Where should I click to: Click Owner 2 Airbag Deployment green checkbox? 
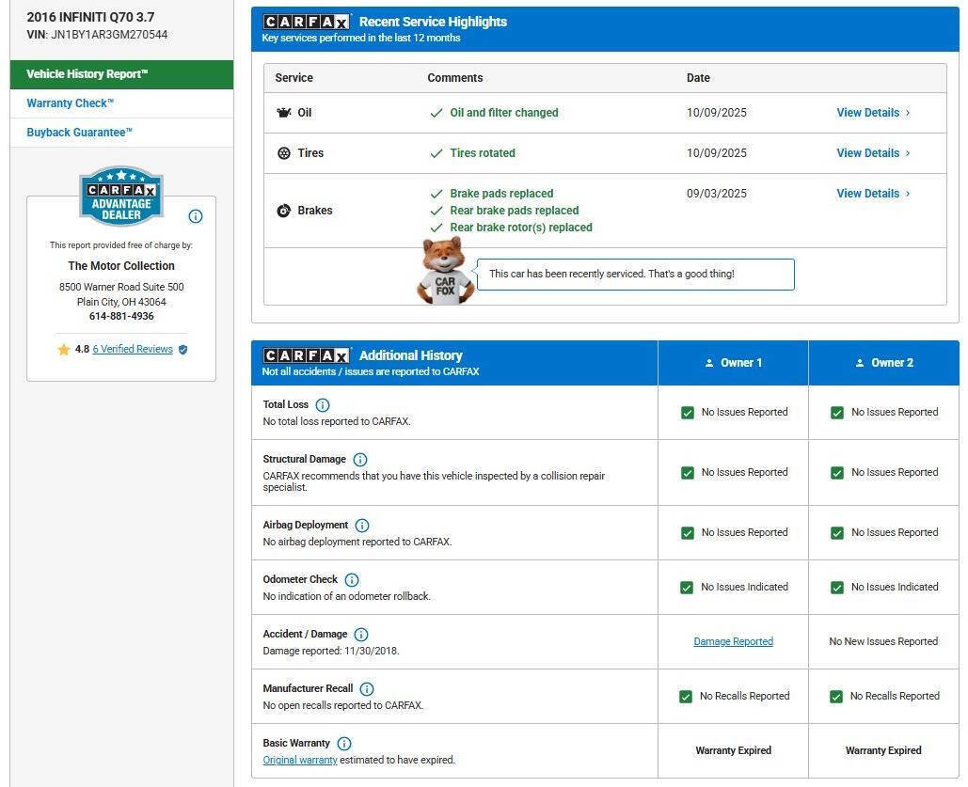point(837,533)
